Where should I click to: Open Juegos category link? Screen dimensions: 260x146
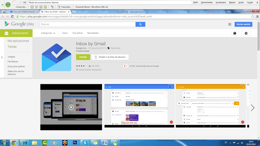pyautogui.click(x=11, y=57)
